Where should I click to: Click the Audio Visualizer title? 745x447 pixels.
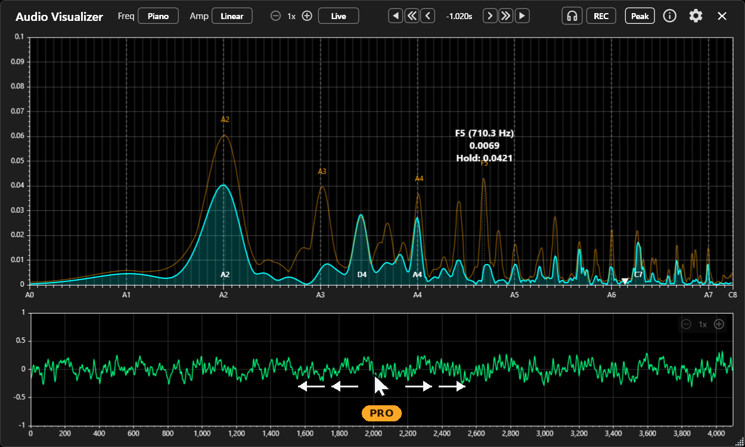[x=59, y=17]
